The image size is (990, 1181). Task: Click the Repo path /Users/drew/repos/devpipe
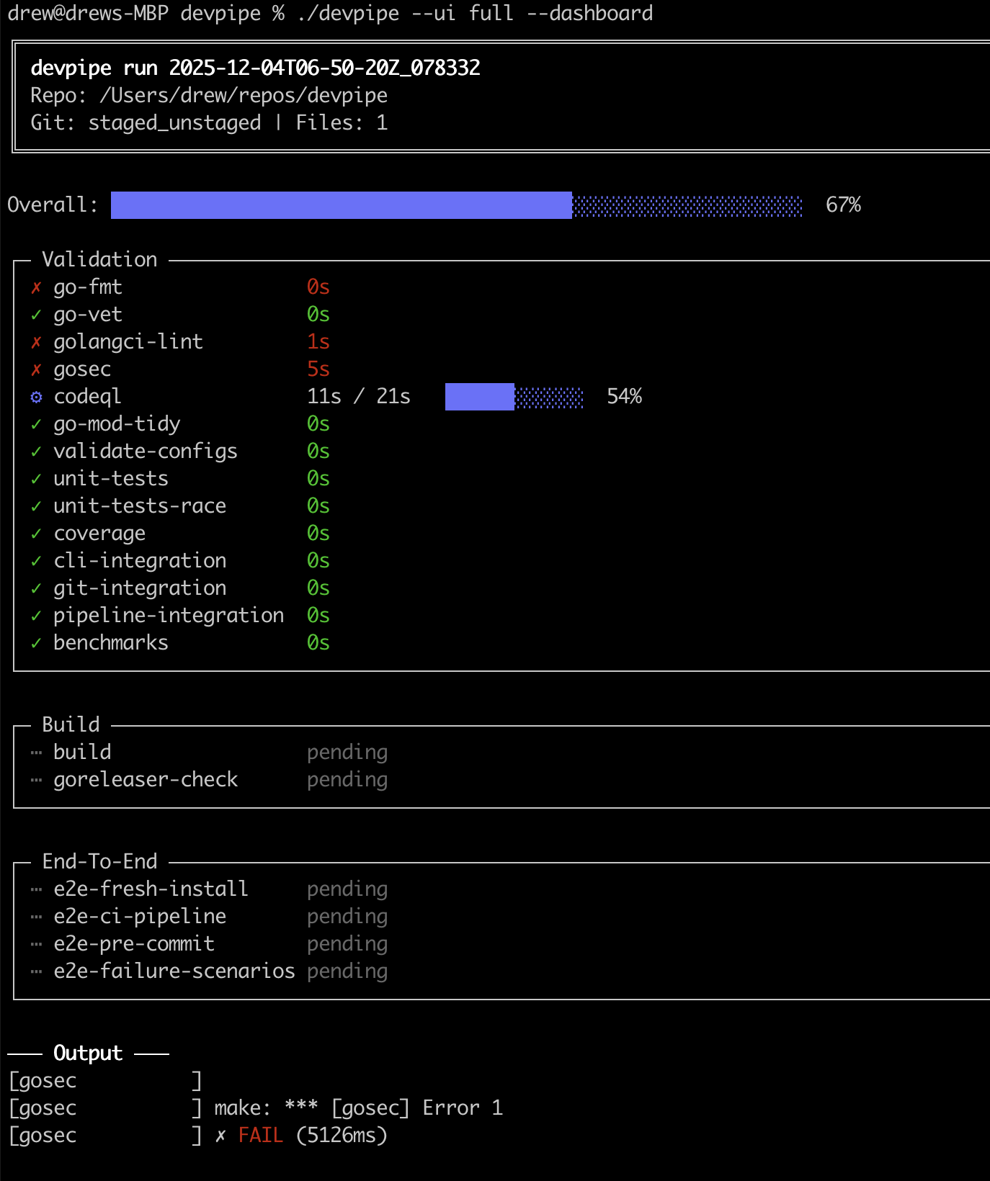[244, 96]
